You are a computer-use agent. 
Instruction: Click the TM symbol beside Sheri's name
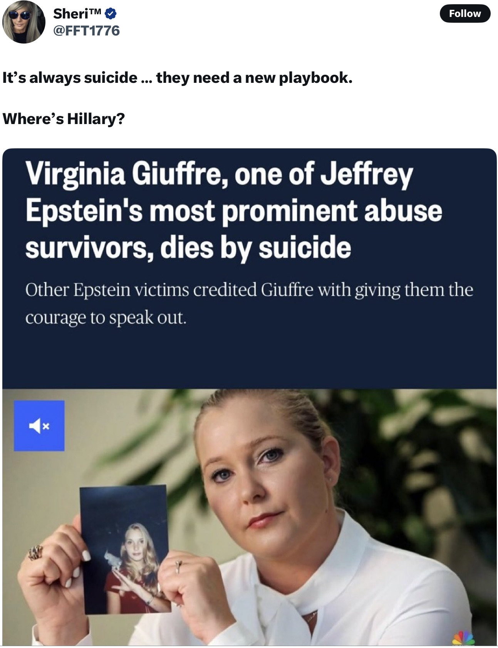pyautogui.click(x=96, y=11)
